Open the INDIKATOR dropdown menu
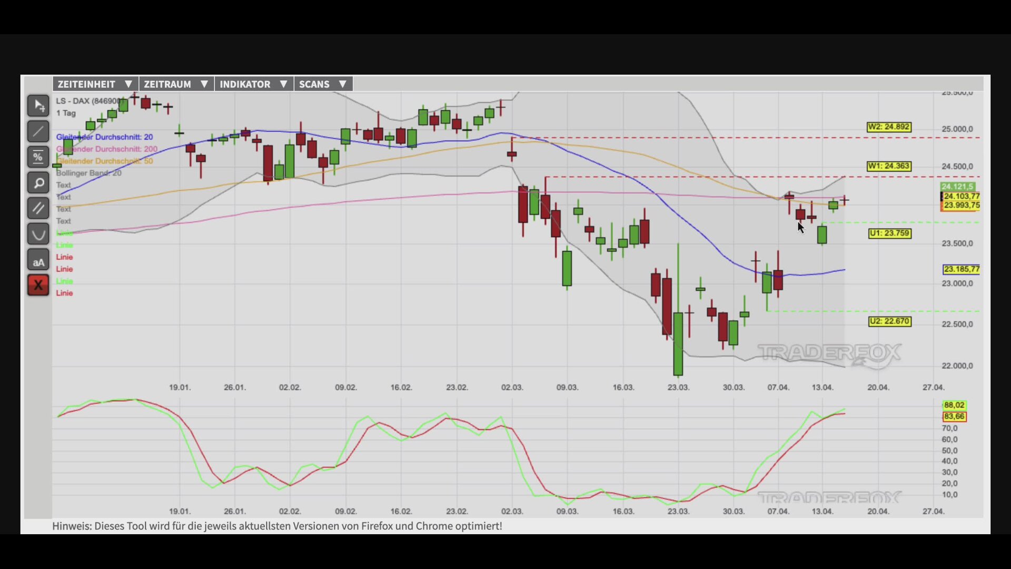This screenshot has height=569, width=1011. [x=253, y=84]
